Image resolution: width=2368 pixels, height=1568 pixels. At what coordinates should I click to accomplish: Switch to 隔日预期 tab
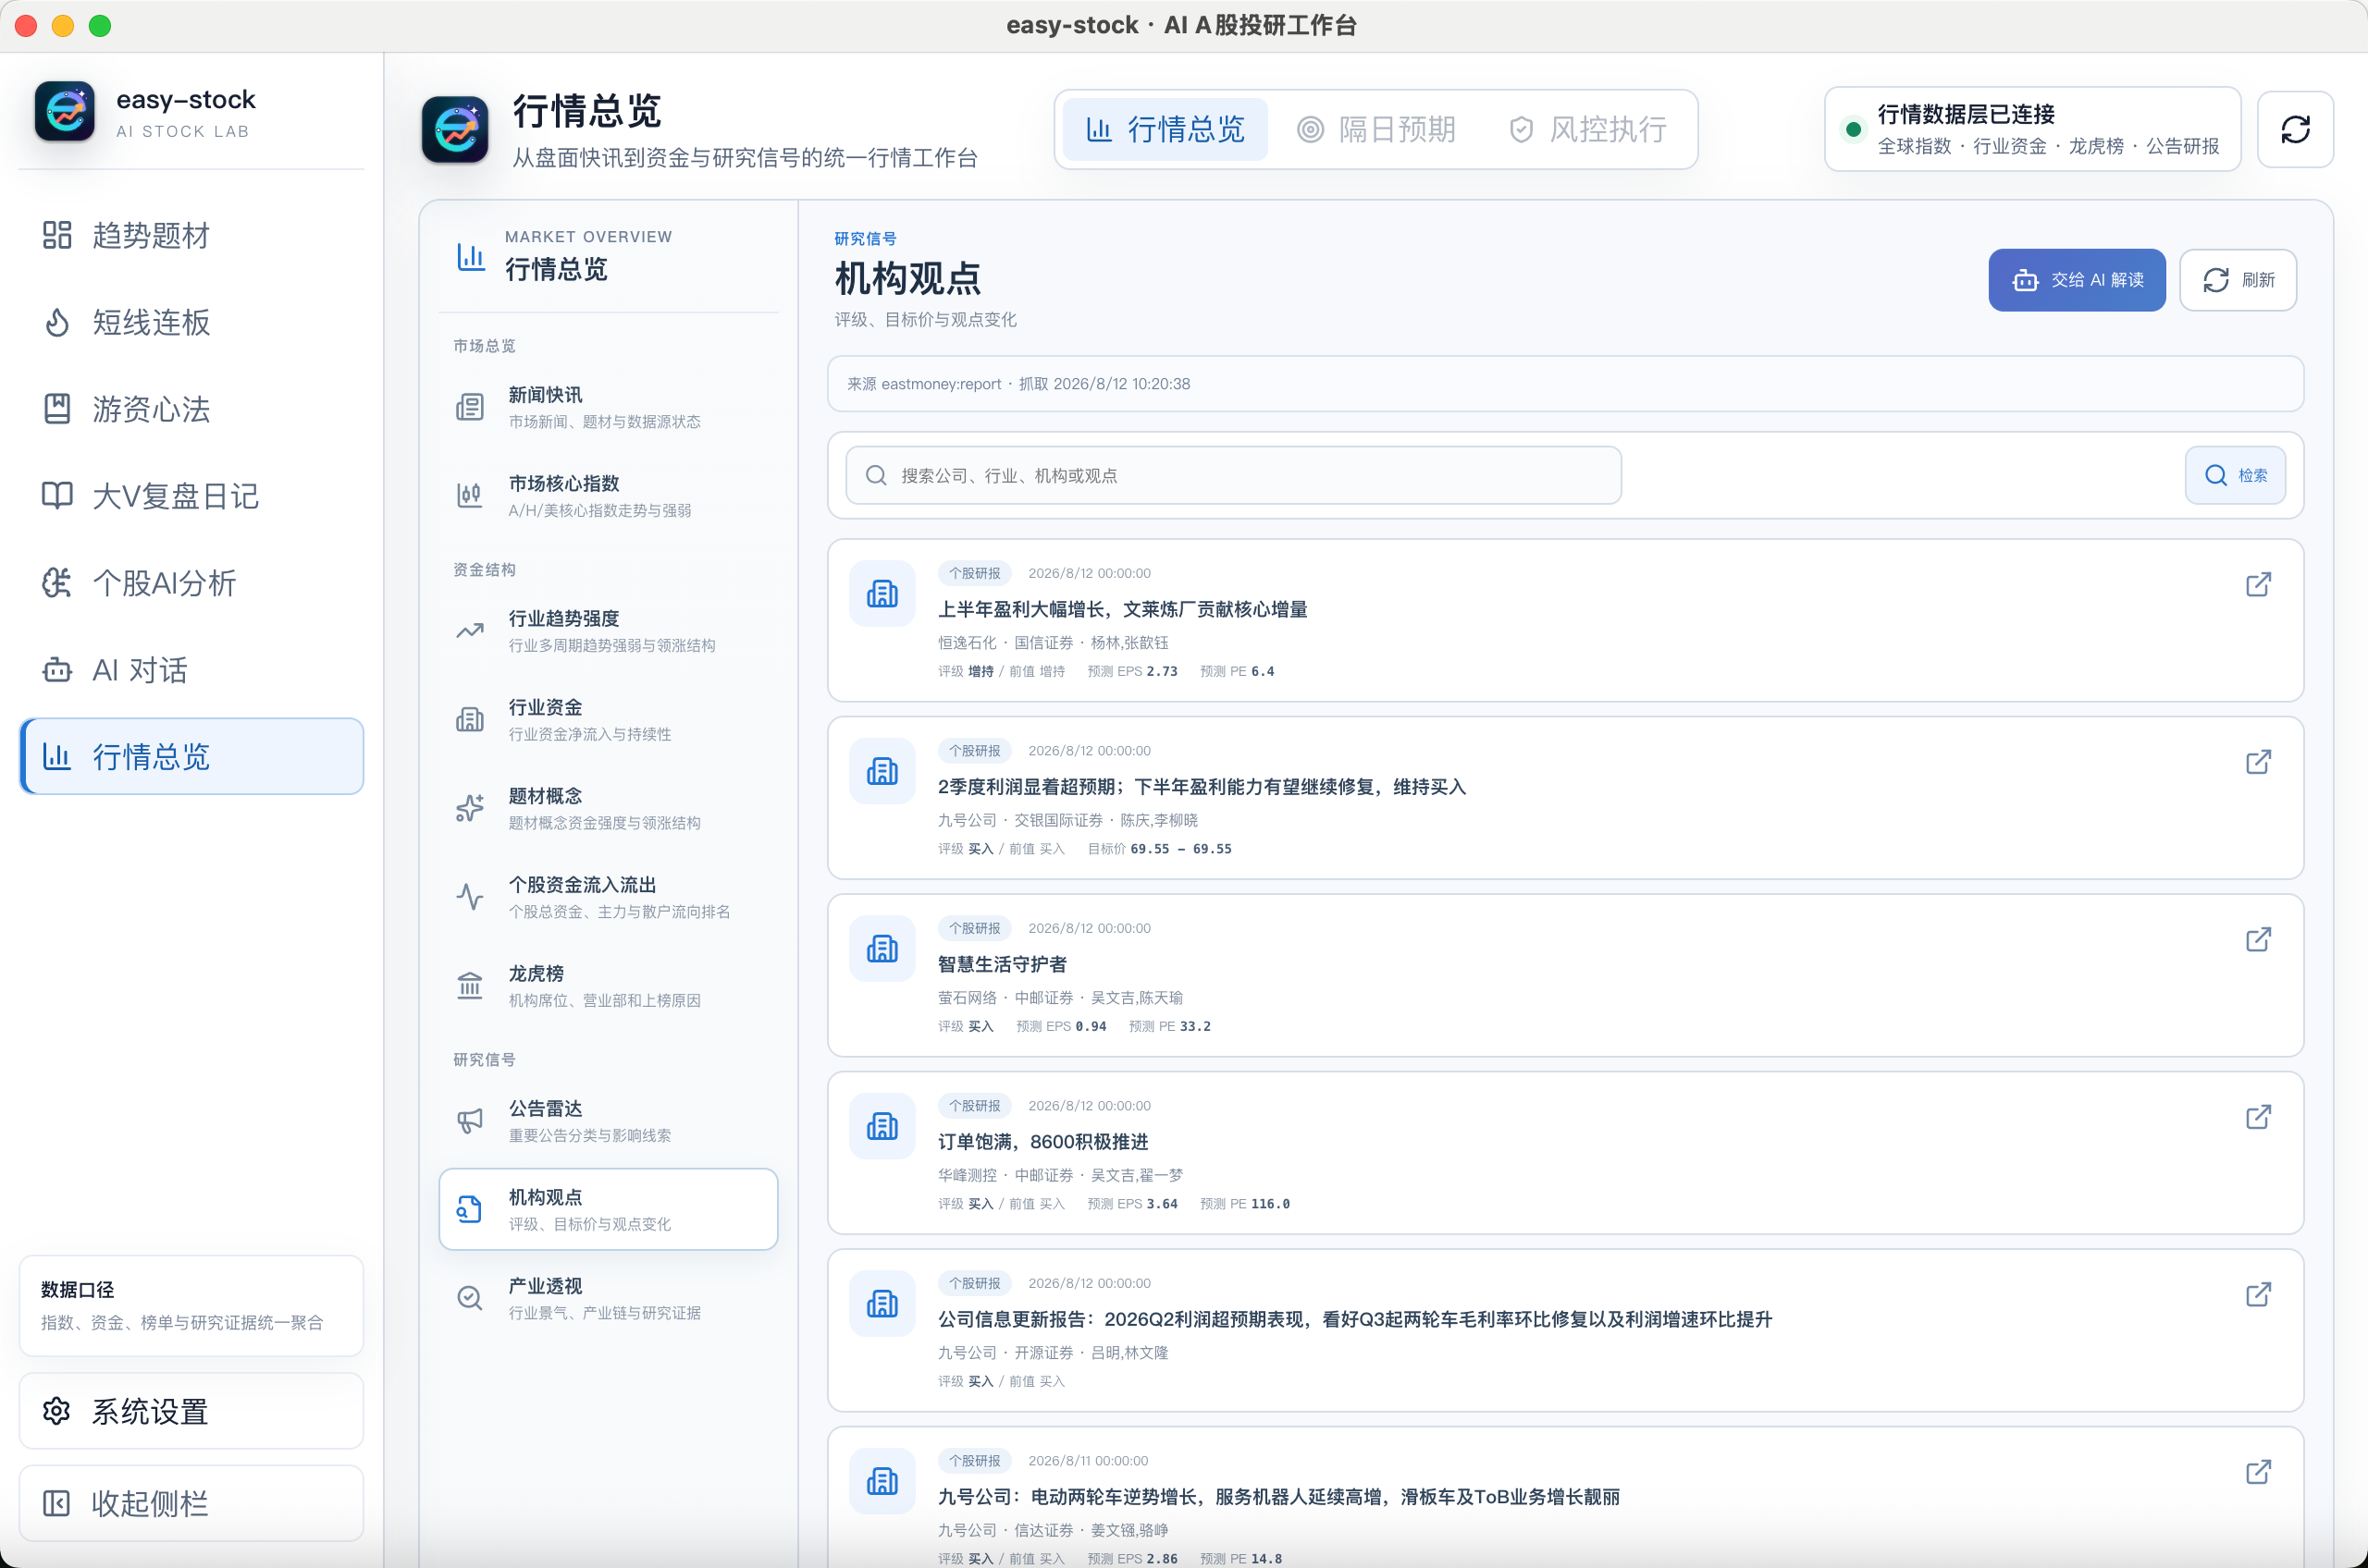(1376, 129)
